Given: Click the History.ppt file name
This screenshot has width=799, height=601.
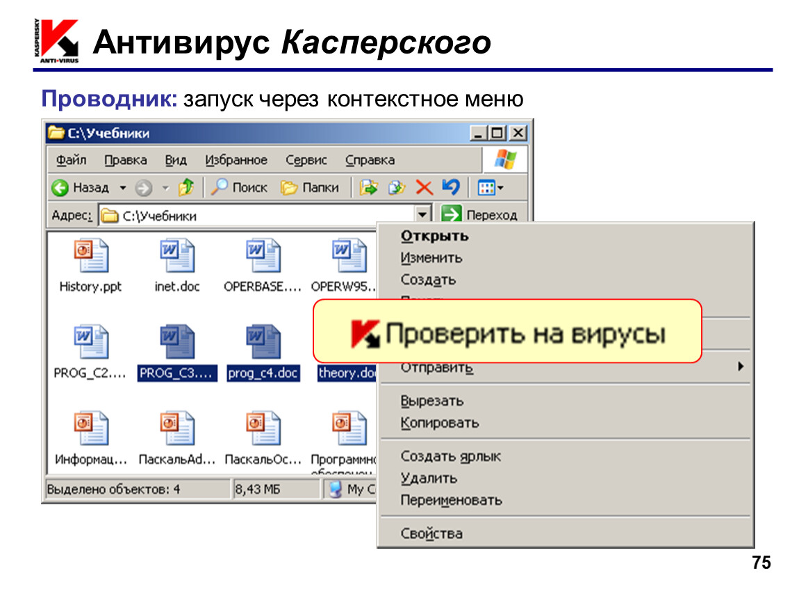Looking at the screenshot, I should coord(91,287).
